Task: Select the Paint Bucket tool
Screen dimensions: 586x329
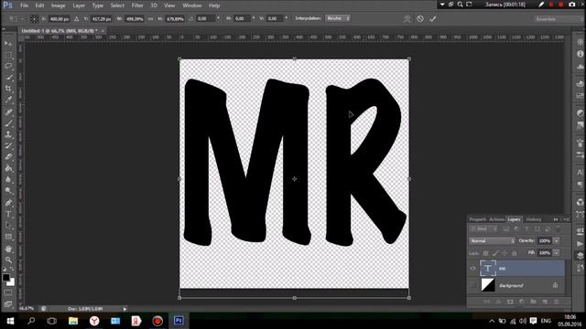Action: 8,168
